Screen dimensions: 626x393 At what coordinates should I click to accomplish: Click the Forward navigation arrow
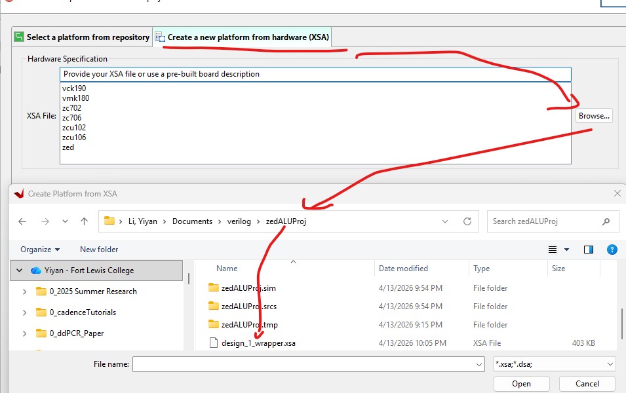point(44,221)
